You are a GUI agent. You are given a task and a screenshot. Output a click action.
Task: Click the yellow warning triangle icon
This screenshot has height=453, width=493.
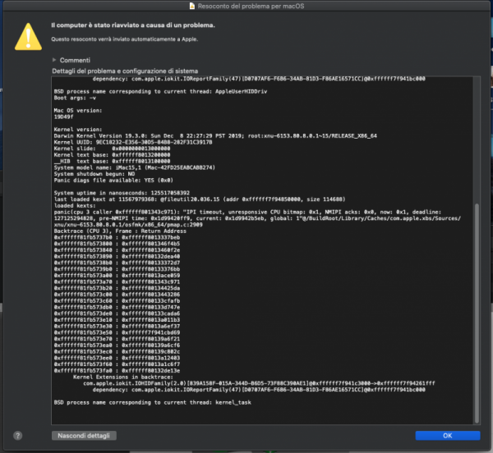click(28, 37)
